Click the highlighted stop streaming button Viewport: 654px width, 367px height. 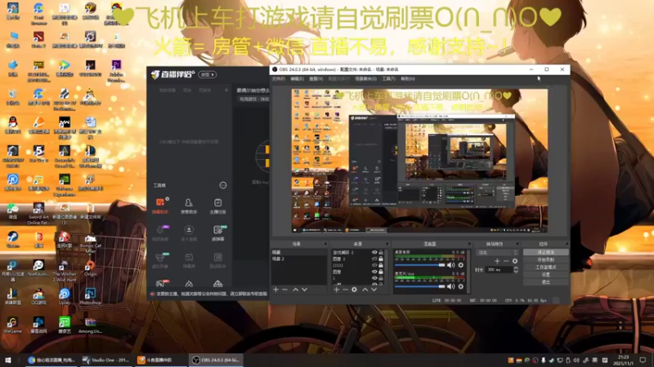tap(545, 252)
